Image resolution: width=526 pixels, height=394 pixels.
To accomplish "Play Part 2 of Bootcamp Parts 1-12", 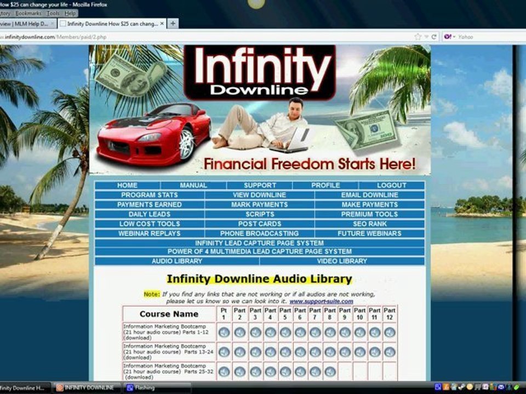I will (239, 332).
